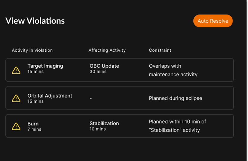Select 'Overlaps with maintenance activity' constraint text
Image resolution: width=248 pixels, height=161 pixels.
[173, 70]
